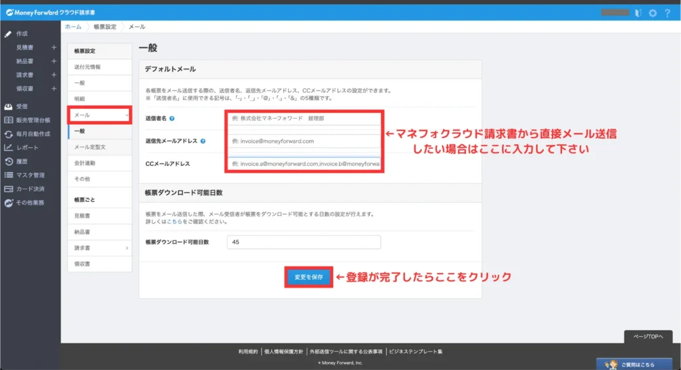Click the help icon beside 送信者名
The height and width of the screenshot is (370, 681).
[x=172, y=118]
